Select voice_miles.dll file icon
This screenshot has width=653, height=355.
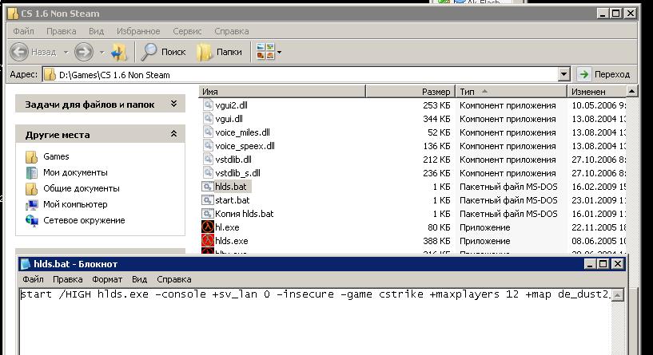coord(208,132)
